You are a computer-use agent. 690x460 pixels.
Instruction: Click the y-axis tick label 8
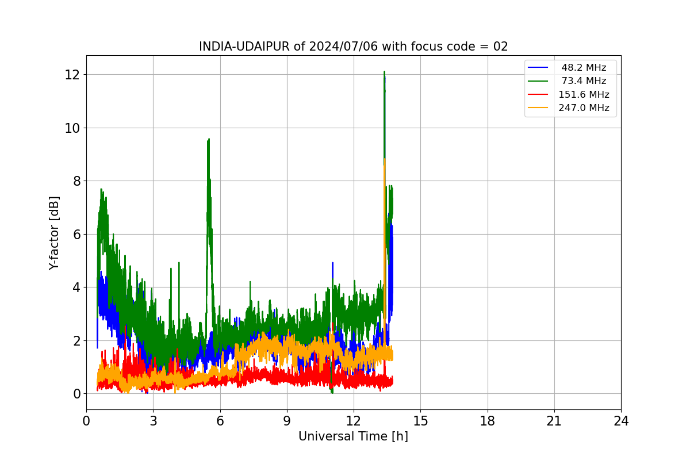point(75,181)
